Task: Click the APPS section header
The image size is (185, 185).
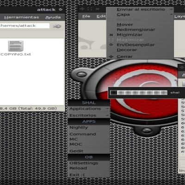Action: [89, 122]
